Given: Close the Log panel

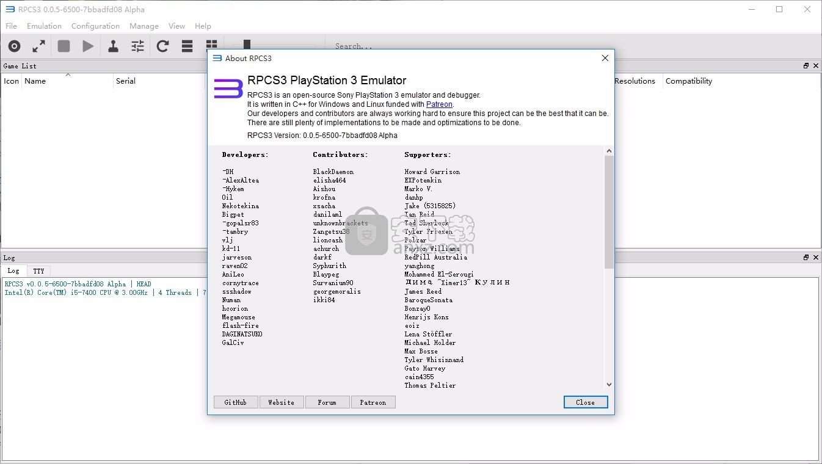Looking at the screenshot, I should [816, 257].
